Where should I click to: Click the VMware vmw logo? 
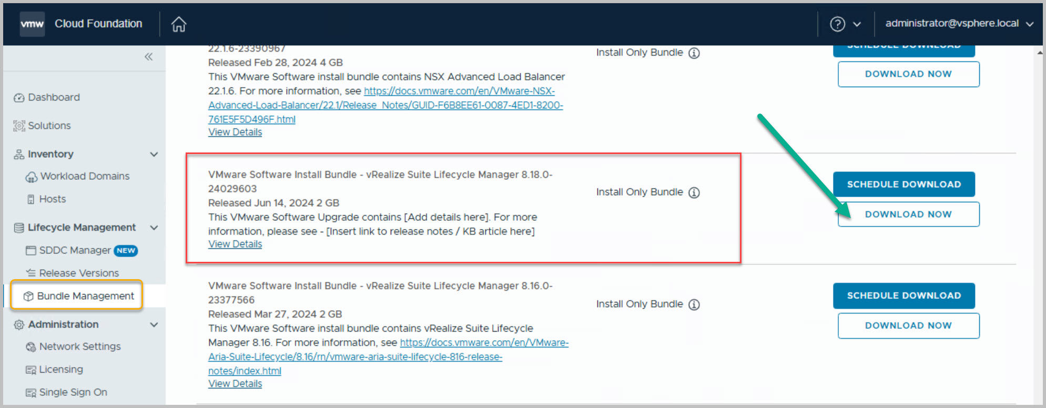click(32, 24)
